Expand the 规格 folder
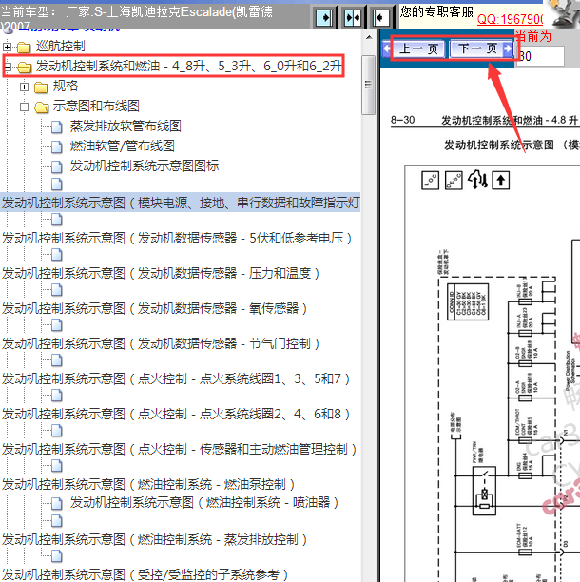Image resolution: width=580 pixels, height=582 pixels. (x=24, y=87)
